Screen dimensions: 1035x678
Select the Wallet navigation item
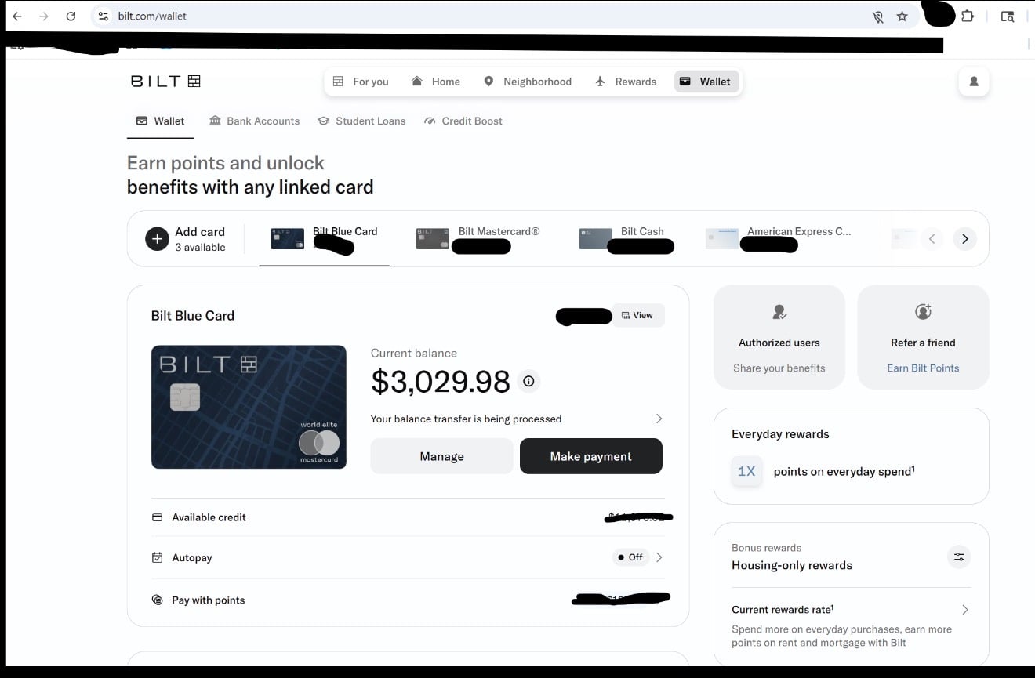[706, 82]
